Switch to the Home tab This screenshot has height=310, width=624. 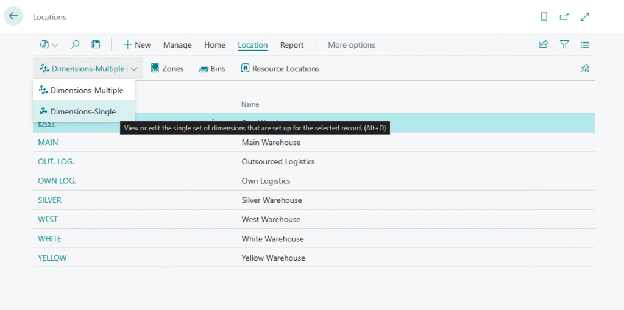pyautogui.click(x=214, y=45)
